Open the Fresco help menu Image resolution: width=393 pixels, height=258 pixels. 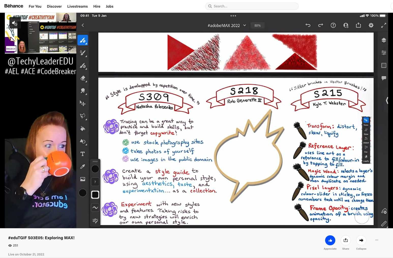[x=333, y=25]
